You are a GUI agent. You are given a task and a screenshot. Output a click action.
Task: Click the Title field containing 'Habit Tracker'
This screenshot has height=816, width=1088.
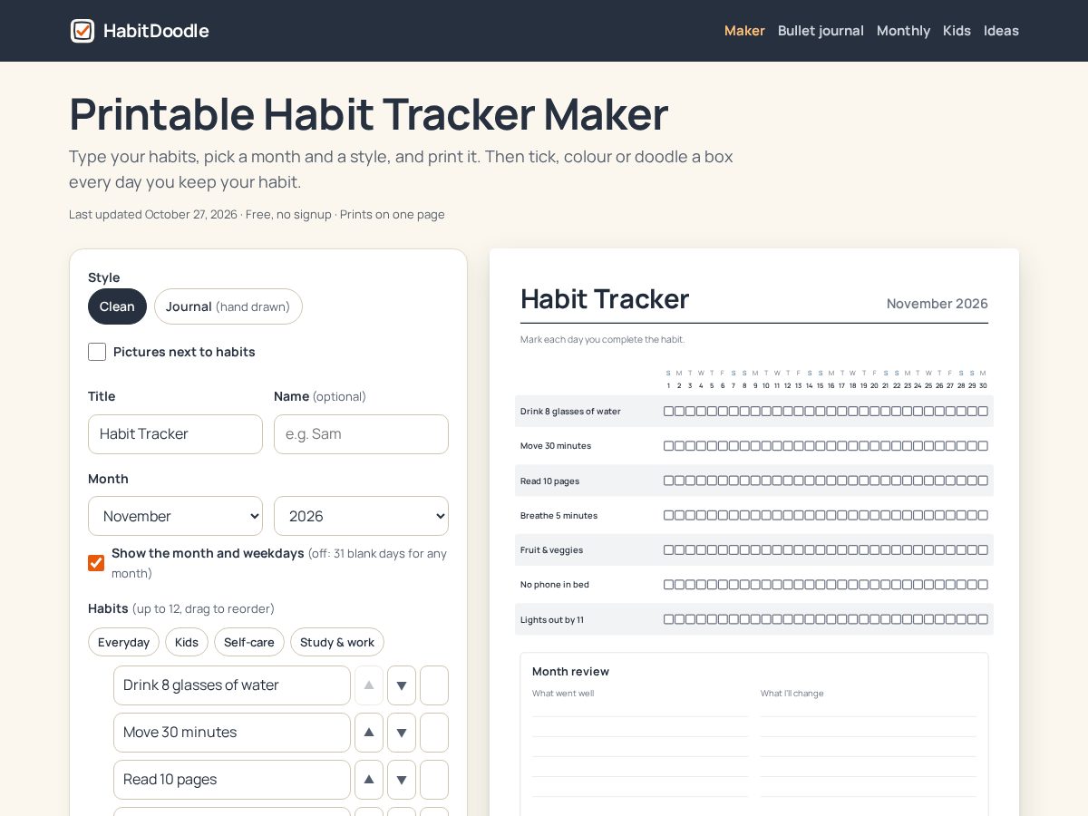click(x=175, y=434)
